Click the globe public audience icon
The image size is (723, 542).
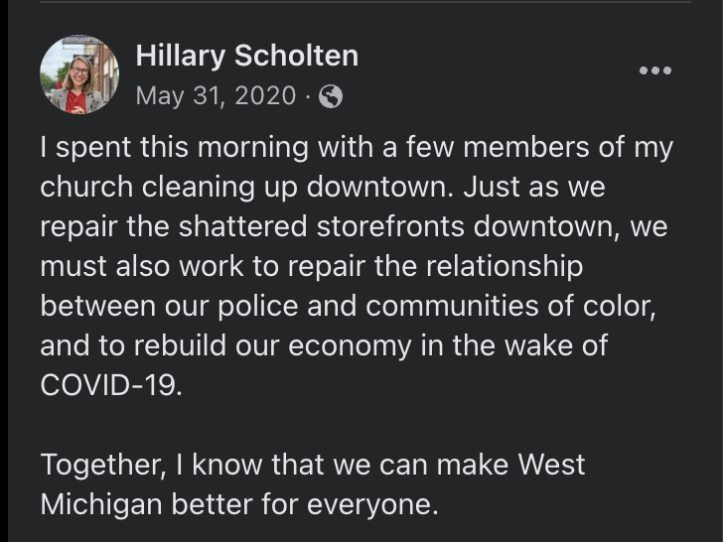pos(332,97)
